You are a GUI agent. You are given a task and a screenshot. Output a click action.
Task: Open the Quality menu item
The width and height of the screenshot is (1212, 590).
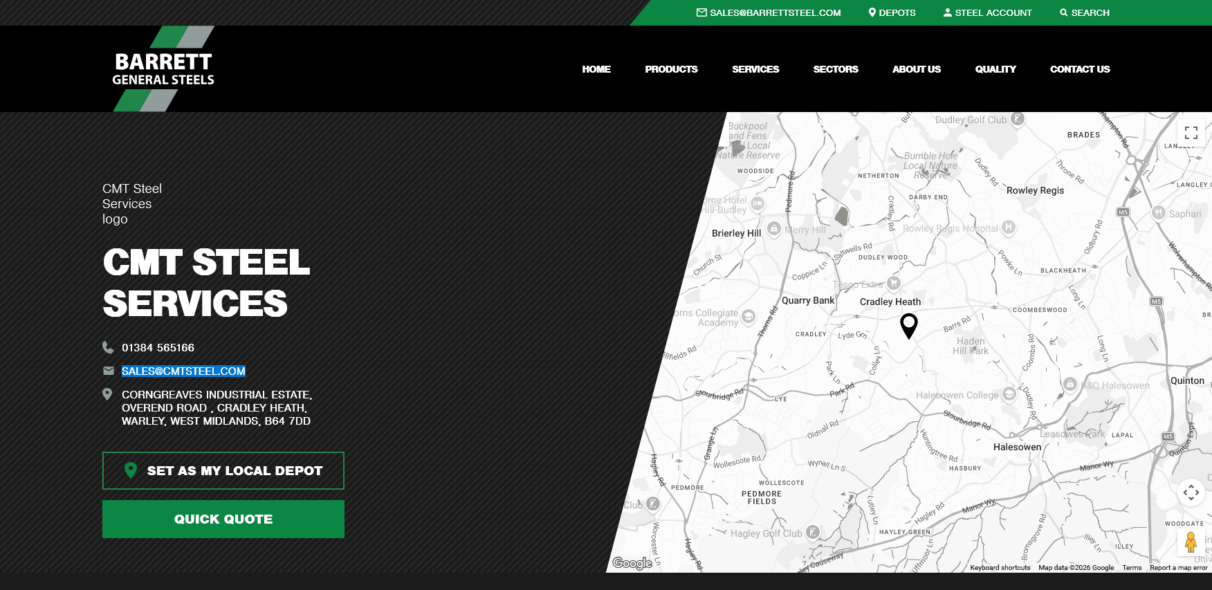pos(995,69)
